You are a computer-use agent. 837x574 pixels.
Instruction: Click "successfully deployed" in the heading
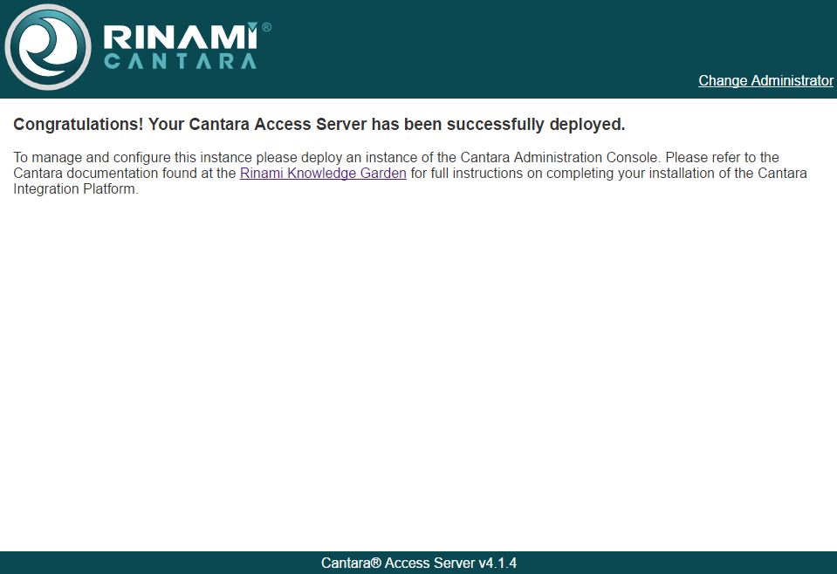tap(536, 124)
